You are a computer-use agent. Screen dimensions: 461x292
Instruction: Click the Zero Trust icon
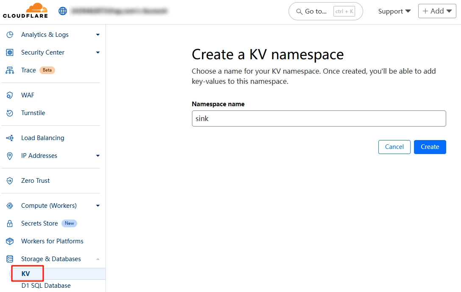[10, 181]
